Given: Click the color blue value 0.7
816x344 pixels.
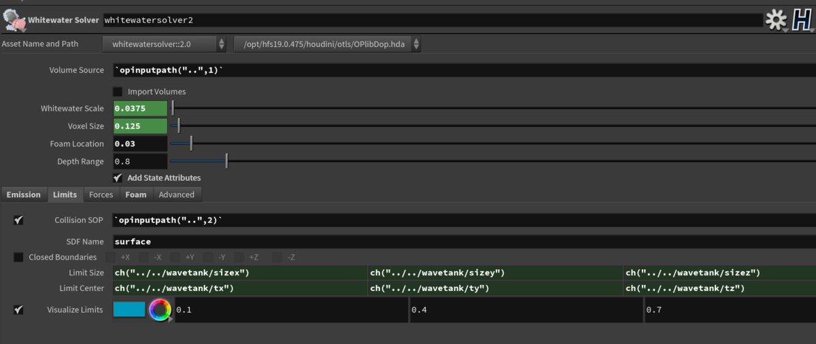Looking at the screenshot, I should point(730,310).
